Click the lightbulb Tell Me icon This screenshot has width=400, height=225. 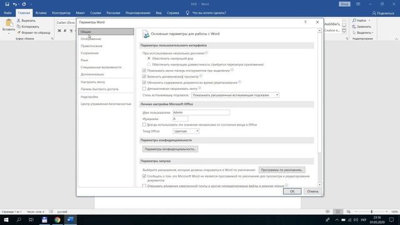click(x=187, y=12)
